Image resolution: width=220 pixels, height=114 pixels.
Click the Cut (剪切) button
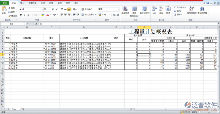pos(12,8)
